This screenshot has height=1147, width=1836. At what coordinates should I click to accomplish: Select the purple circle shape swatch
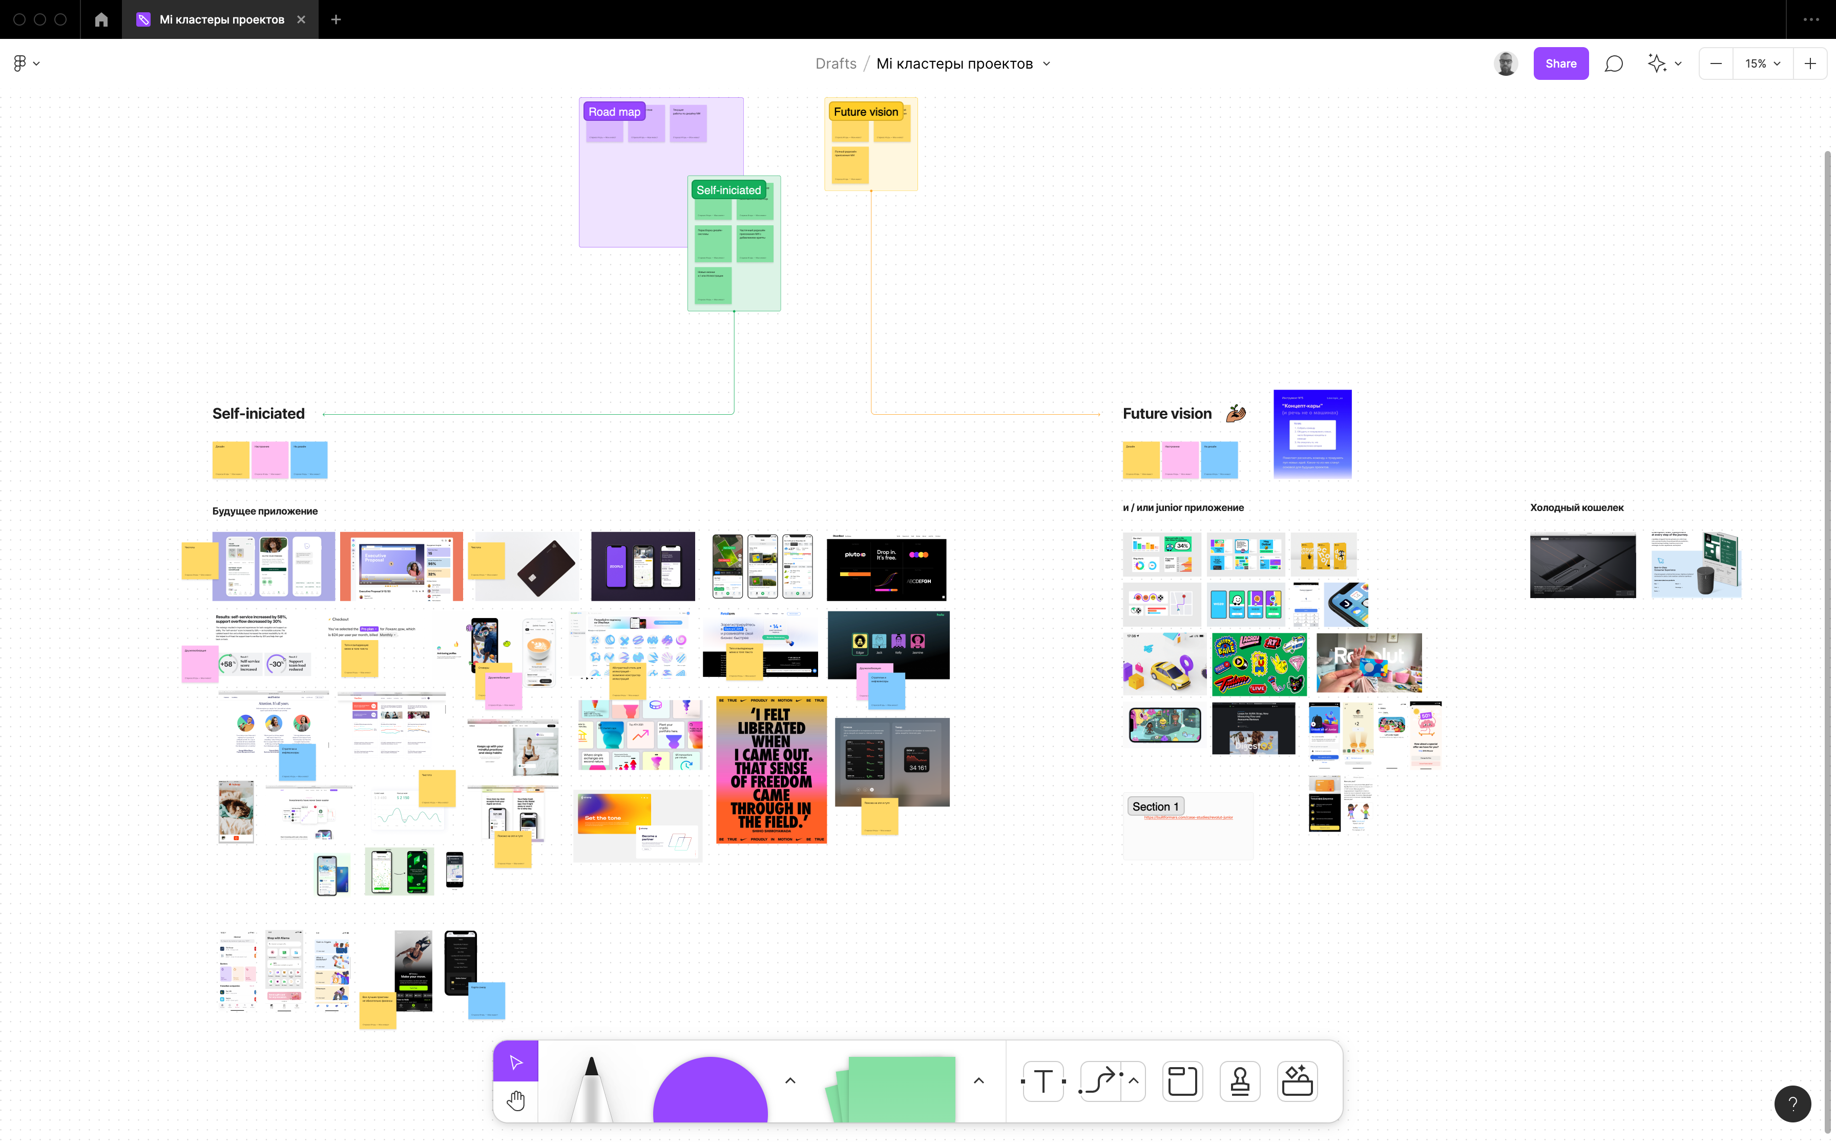click(x=710, y=1092)
